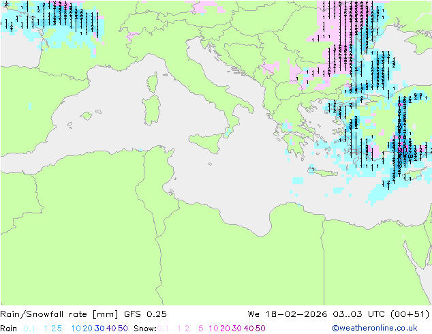Viewport: 432px width, 334px height.
Task: Click the island of Corsica on the map
Action: (x=153, y=82)
